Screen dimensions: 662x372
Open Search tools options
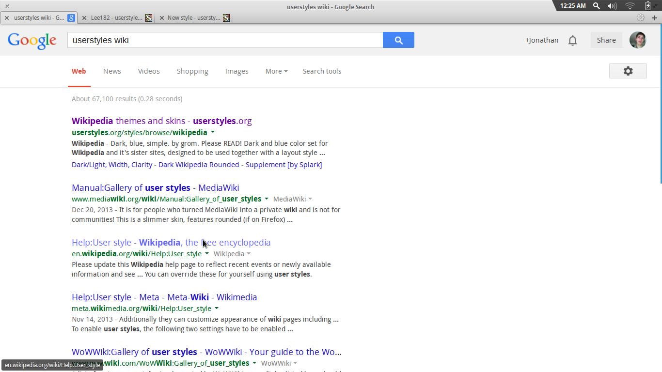point(322,71)
